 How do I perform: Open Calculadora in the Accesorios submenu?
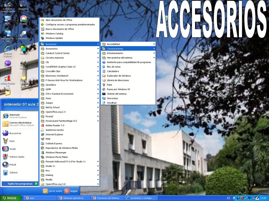click(128, 71)
